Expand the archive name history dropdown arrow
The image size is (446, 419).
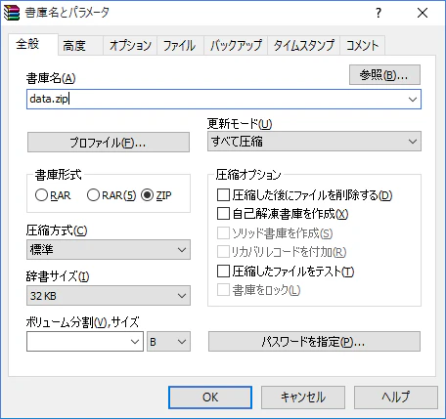coord(413,99)
